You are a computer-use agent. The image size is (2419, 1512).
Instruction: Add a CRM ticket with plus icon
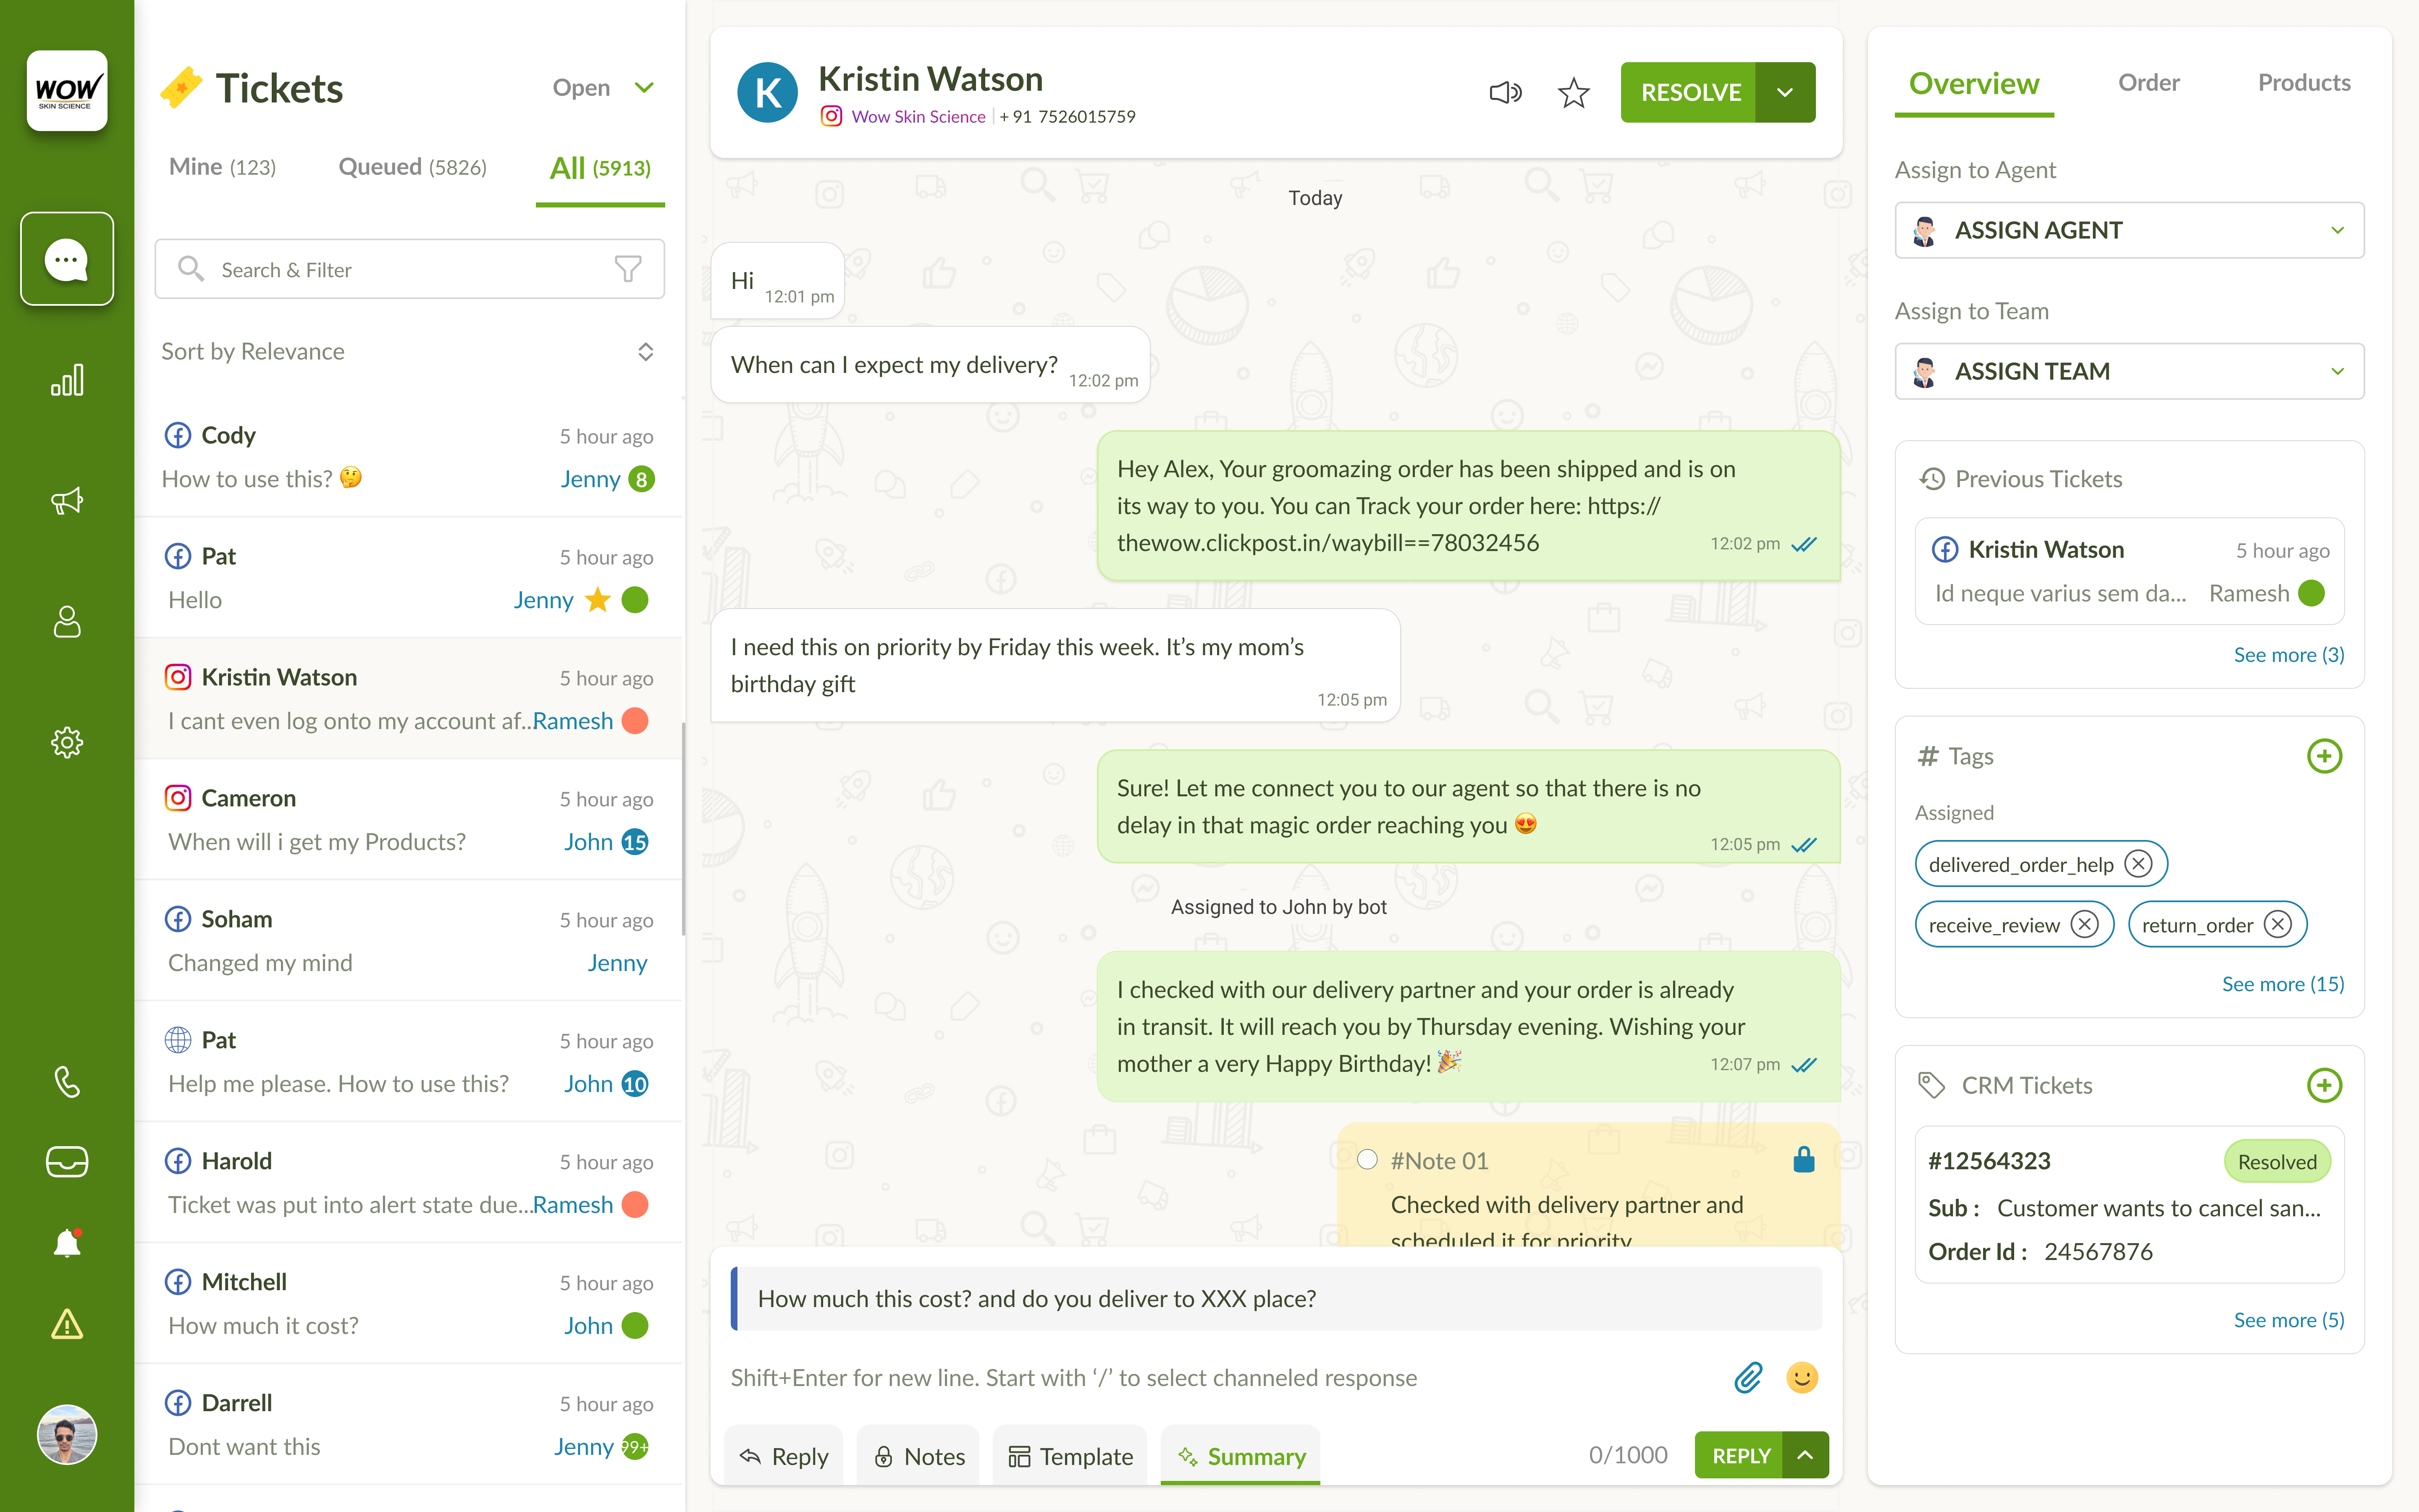[2324, 1085]
